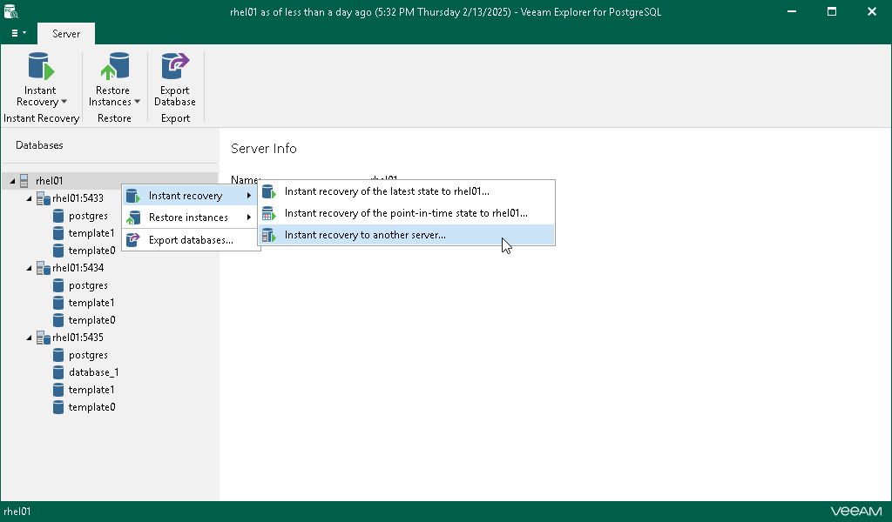
Task: Click the database_1 cylinder icon
Action: click(x=58, y=372)
